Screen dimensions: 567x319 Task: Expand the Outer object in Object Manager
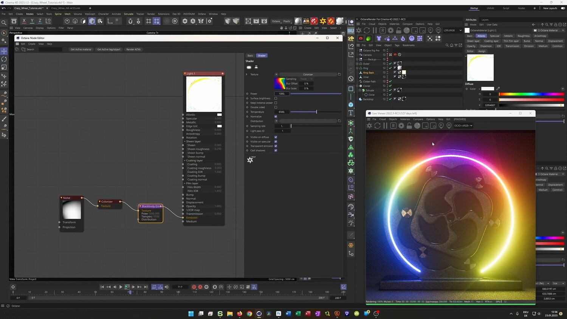pyautogui.click(x=357, y=63)
